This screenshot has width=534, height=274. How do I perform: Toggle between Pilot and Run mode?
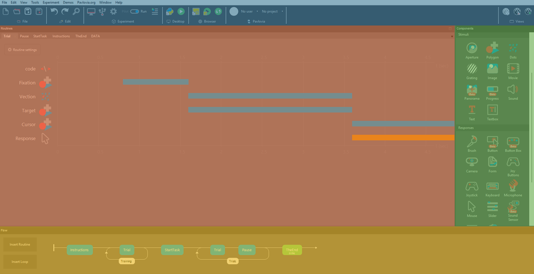tap(135, 11)
